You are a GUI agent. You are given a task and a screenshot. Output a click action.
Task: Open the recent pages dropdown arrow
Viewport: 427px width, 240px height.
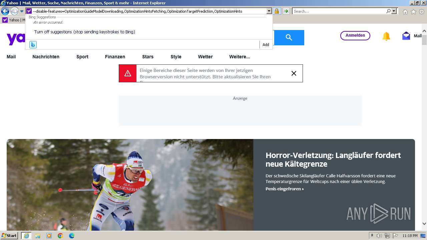tap(22, 11)
